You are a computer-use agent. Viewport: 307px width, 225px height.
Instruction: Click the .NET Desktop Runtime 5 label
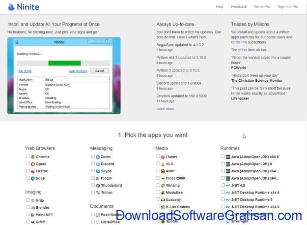coord(251,200)
